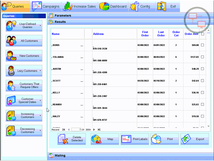214x161 pixels.
Task: Go to next record
Action: pos(94,130)
